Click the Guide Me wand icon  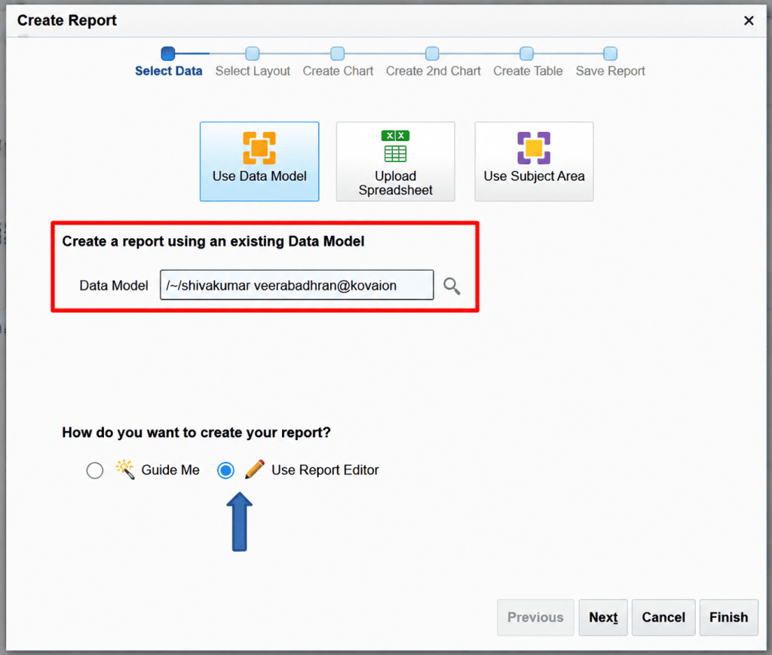coord(125,470)
